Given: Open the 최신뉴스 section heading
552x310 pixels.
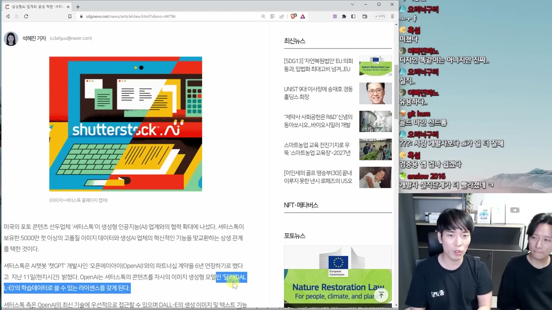Looking at the screenshot, I should (294, 41).
